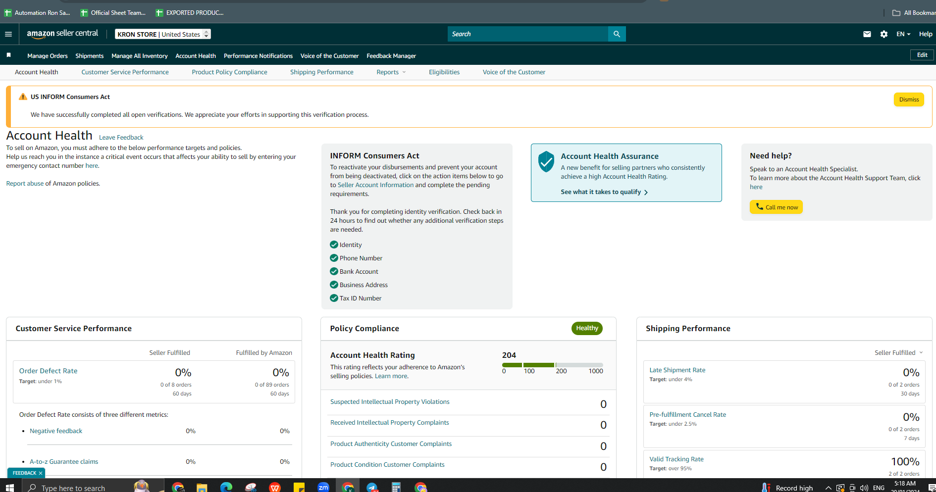This screenshot has height=492, width=936.
Task: Click the Record high weather widget
Action: click(x=787, y=488)
